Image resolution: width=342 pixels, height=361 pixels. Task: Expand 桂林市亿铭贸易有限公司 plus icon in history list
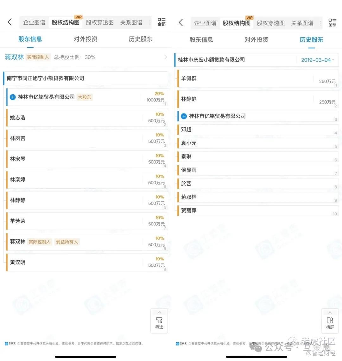pos(184,116)
